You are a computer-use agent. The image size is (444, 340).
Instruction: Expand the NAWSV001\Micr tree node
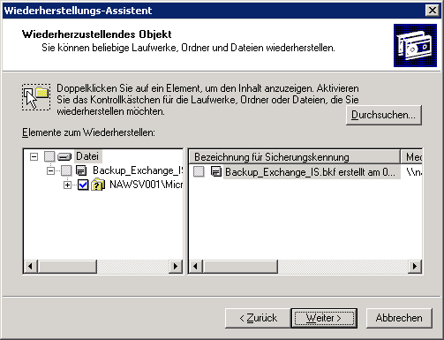click(x=68, y=185)
